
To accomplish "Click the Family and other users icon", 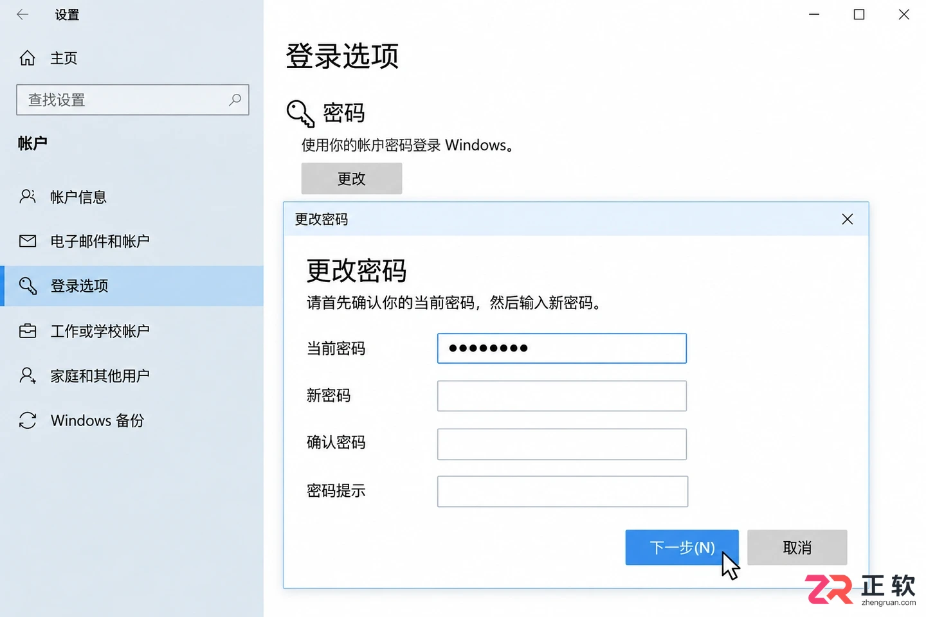I will click(x=28, y=375).
